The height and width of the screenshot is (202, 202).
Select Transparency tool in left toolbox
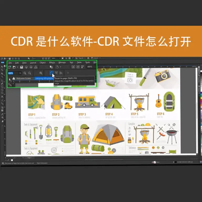click(2, 110)
